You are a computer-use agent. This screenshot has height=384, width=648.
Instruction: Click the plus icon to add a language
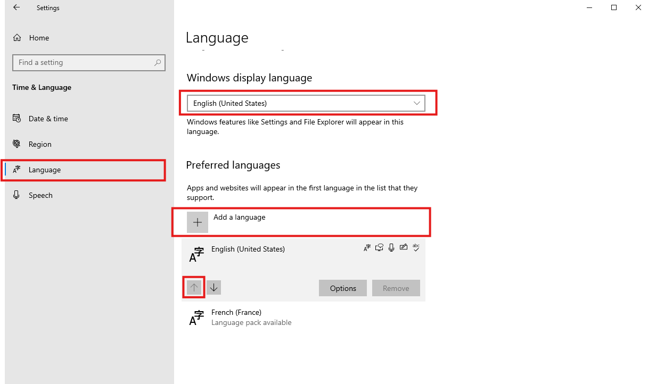[x=198, y=222]
